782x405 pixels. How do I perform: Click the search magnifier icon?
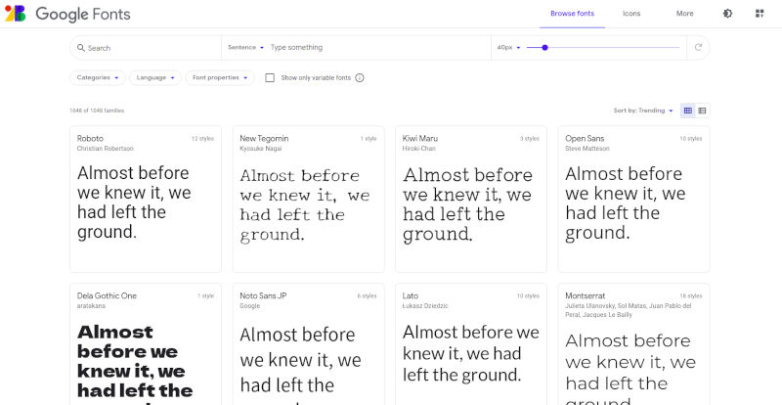(81, 47)
